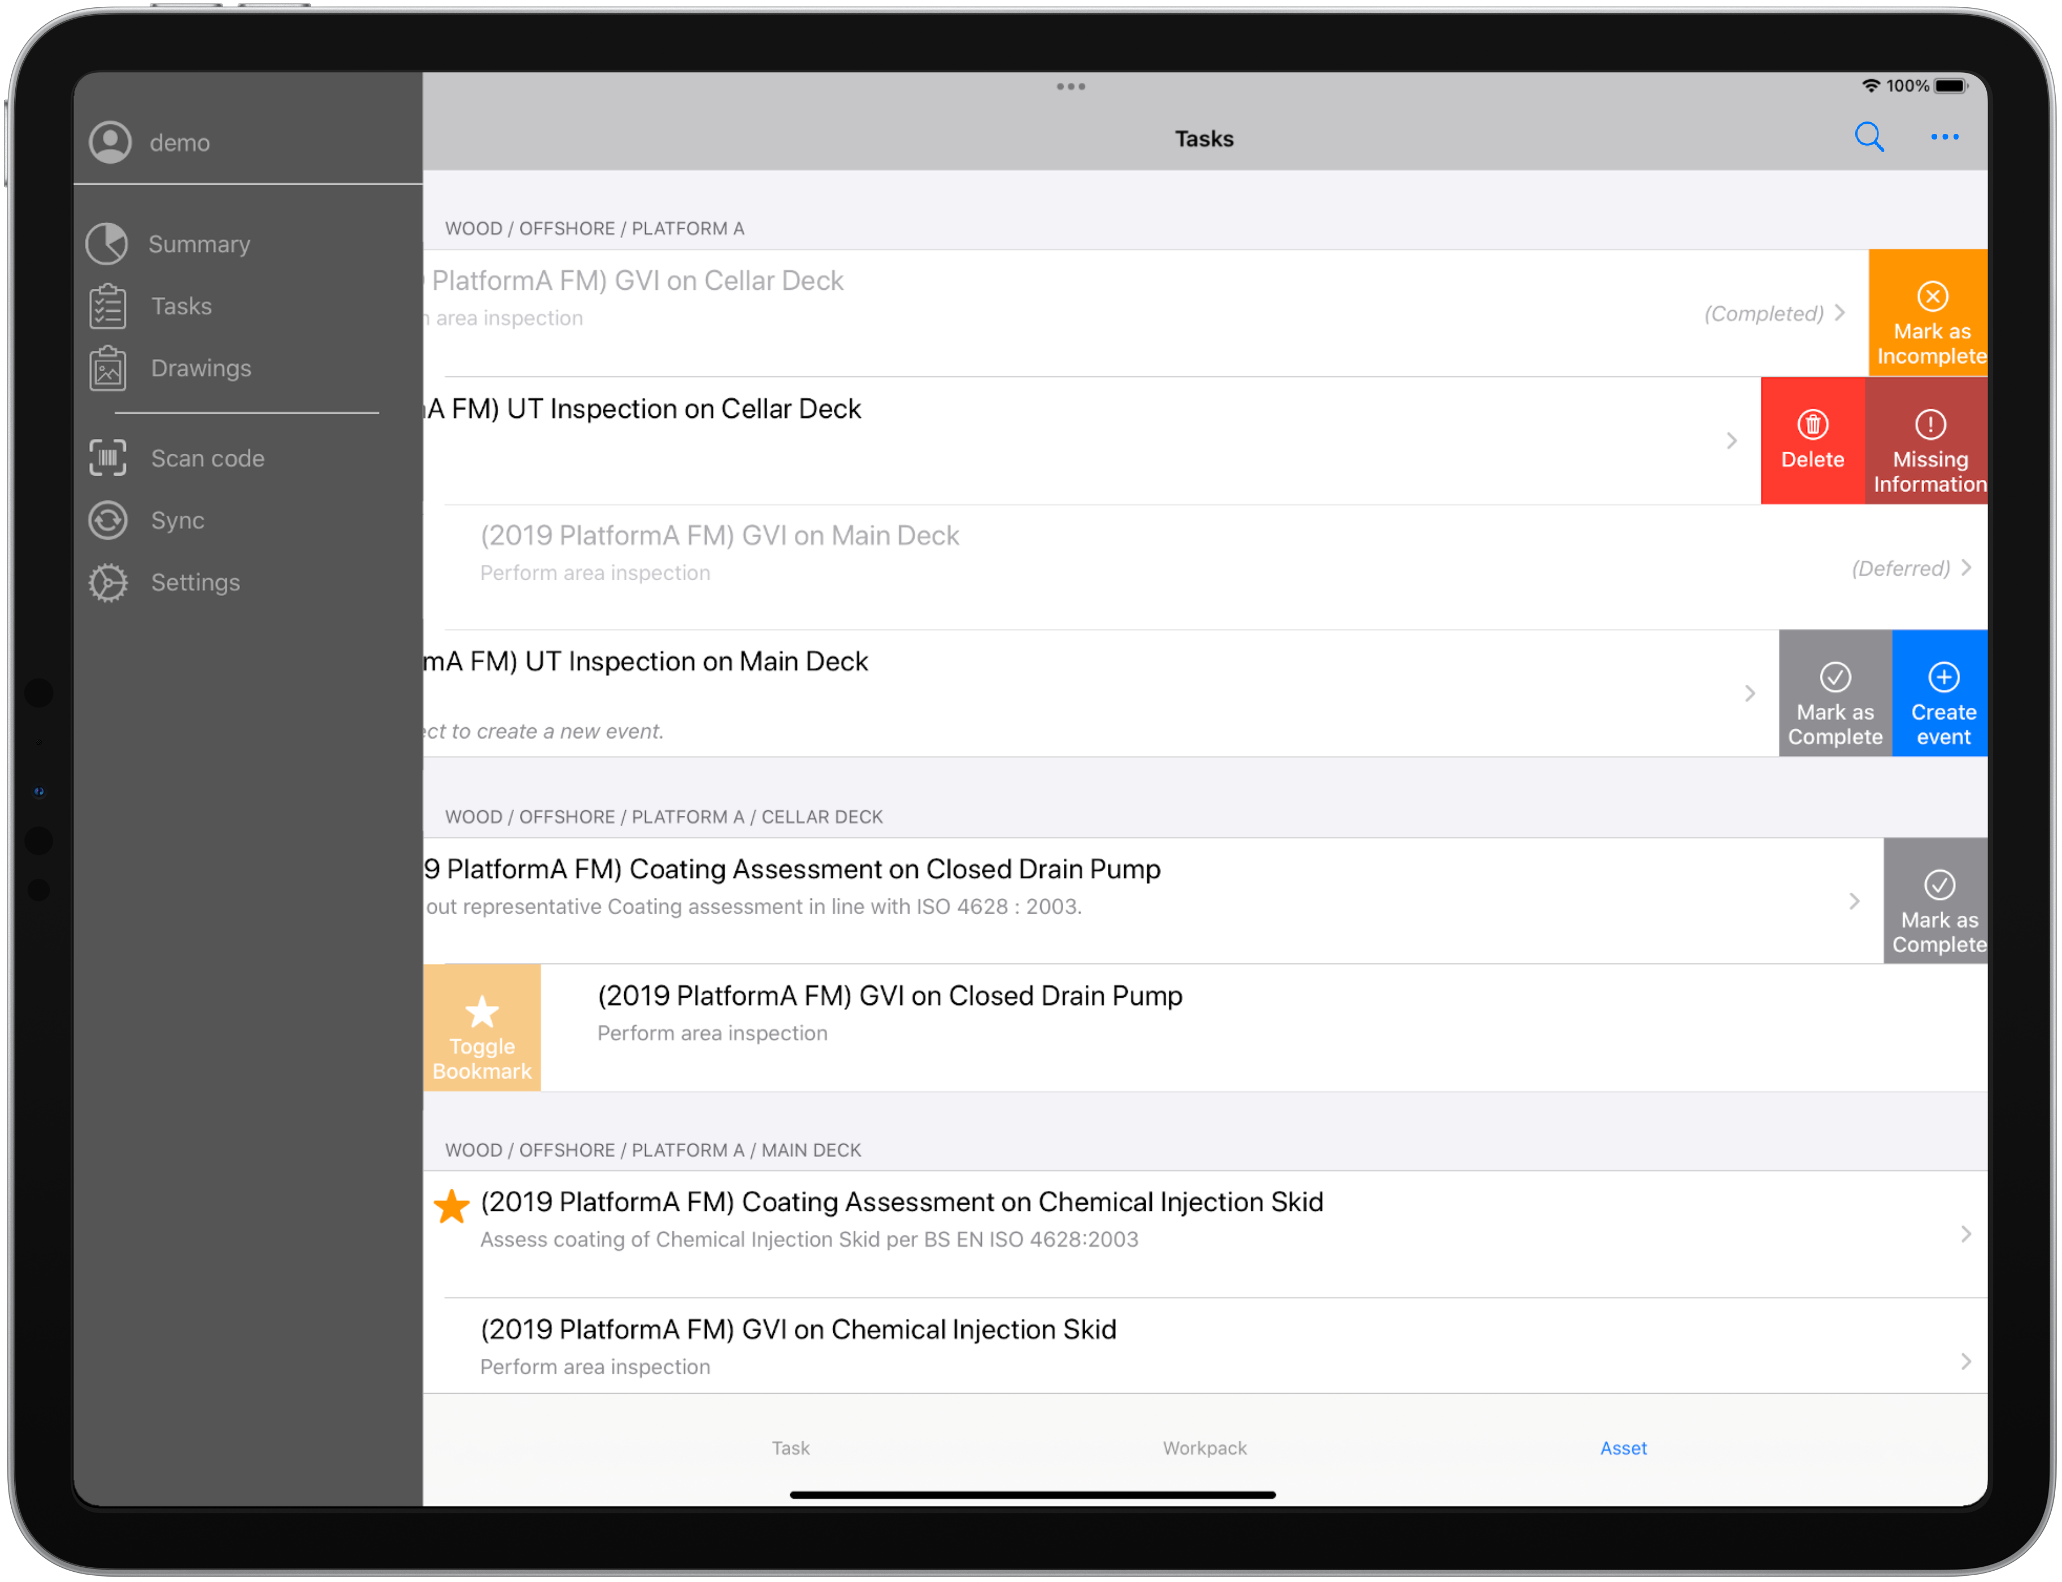Switch to the Workpack tab

click(1203, 1448)
